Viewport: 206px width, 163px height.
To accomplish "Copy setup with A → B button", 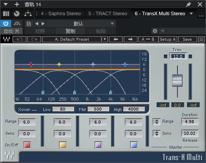I will (x=148, y=39).
